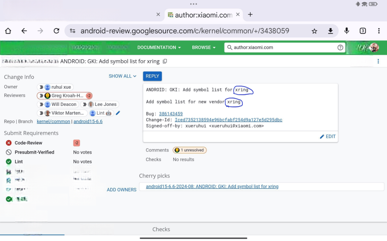Open kernel/common repo link
The image size is (387, 241).
click(x=53, y=122)
